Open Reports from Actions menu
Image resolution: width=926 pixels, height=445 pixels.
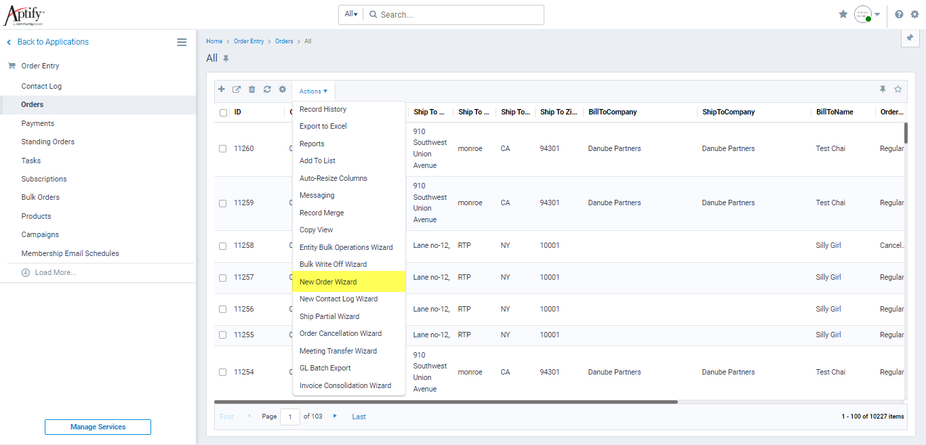312,144
